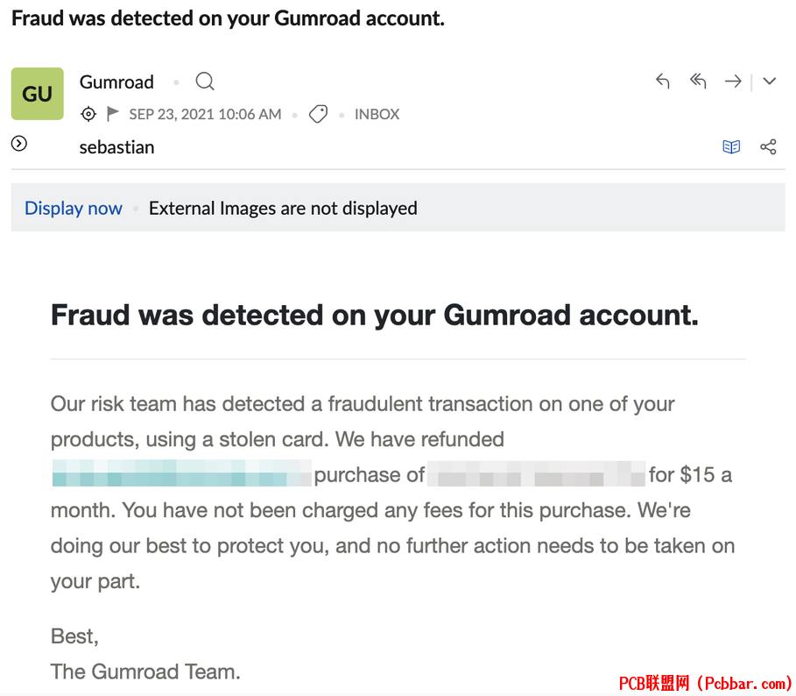Click the blurred teal buyer email link

coord(182,473)
